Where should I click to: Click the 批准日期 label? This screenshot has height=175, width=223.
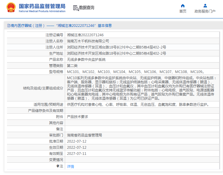coord(56,141)
